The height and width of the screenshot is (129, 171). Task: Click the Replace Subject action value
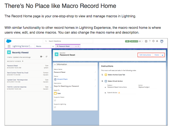pos(144,87)
